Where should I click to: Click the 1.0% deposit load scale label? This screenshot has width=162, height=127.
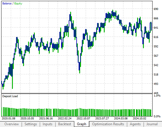click(x=157, y=96)
